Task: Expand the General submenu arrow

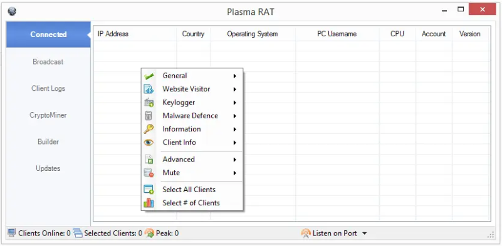Action: click(234, 76)
